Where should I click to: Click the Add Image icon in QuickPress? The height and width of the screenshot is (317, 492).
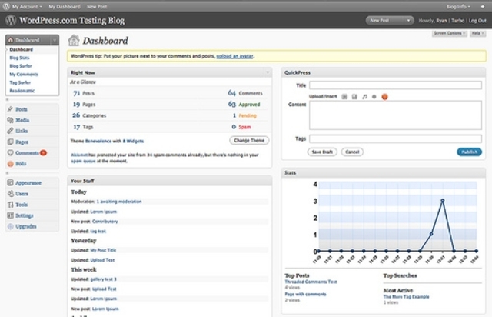pos(344,97)
